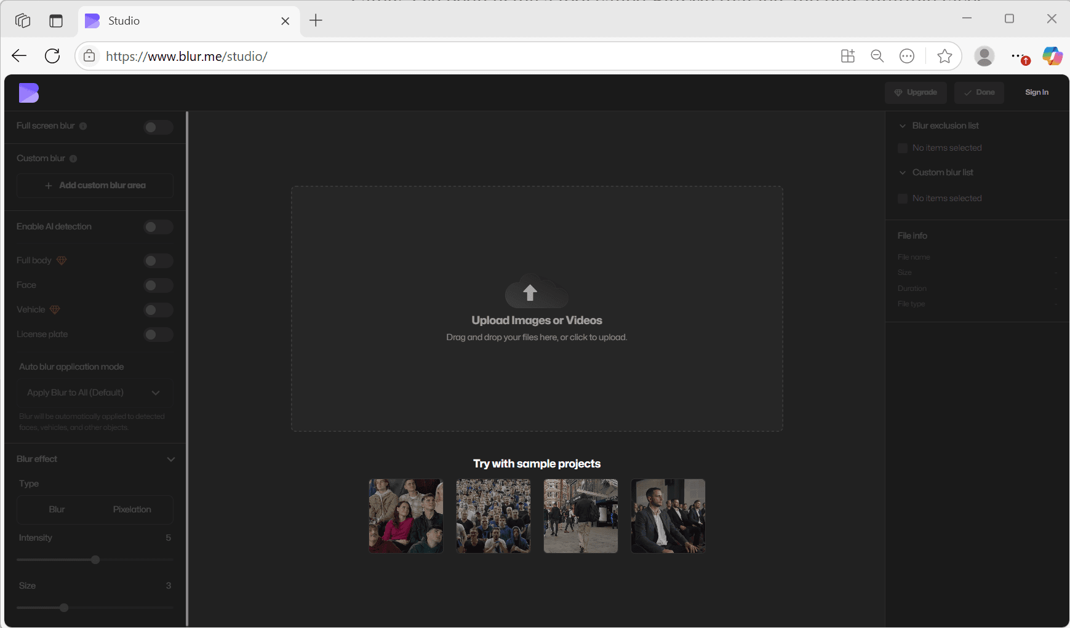Collapse the Blur exclusion list

[901, 125]
